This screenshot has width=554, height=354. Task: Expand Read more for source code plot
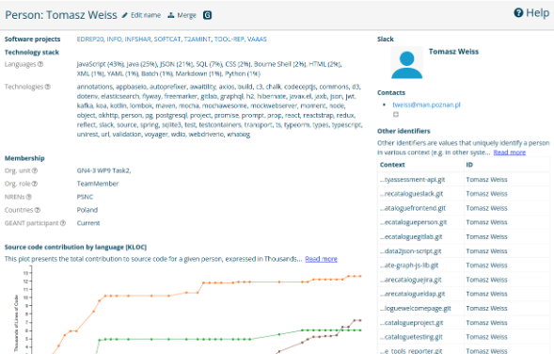(321, 259)
